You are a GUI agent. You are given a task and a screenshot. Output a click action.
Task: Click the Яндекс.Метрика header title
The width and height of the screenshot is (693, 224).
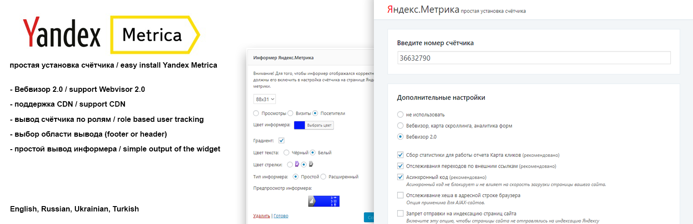pos(423,9)
